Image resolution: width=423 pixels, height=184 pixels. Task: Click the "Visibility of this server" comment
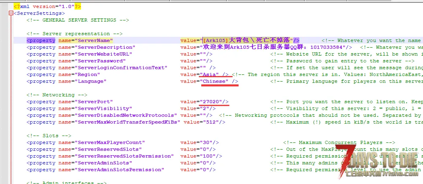[347, 108]
